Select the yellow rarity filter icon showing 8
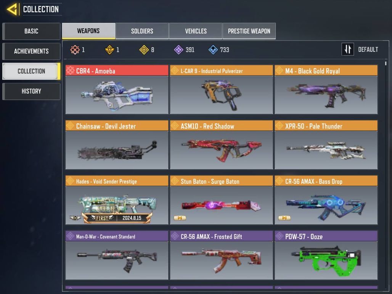The image size is (392, 294). [144, 50]
